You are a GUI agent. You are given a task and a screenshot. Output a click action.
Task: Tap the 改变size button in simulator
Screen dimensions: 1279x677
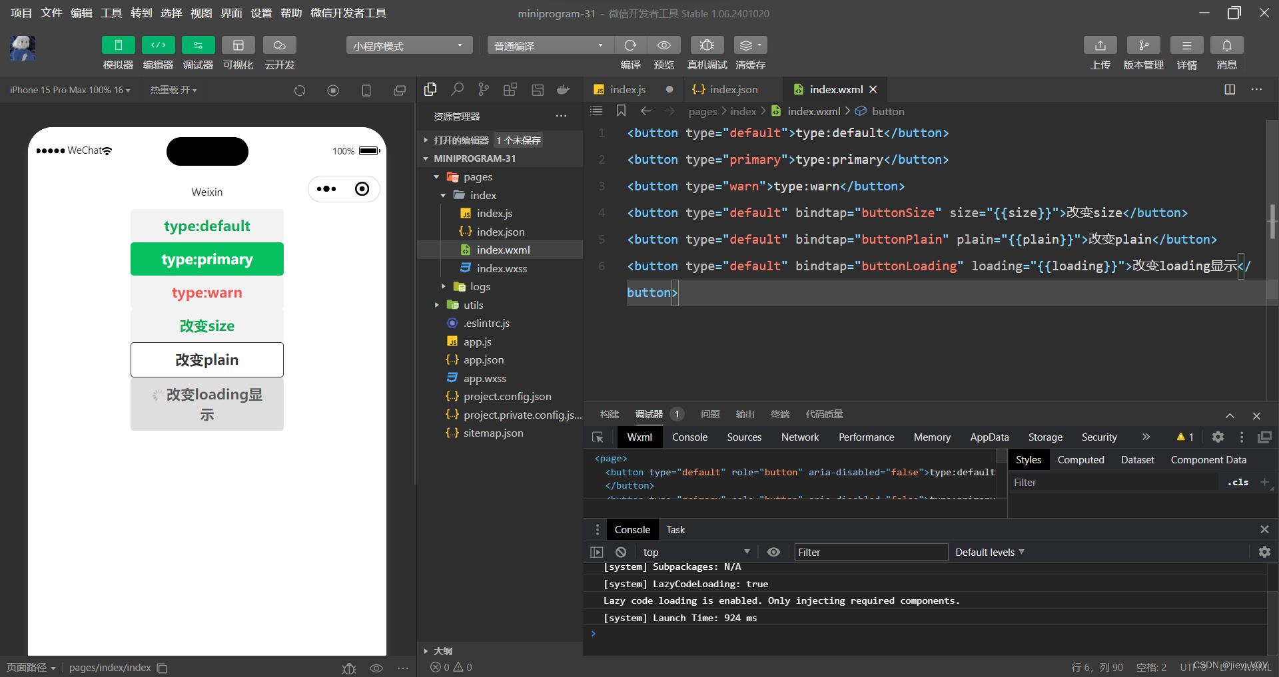pyautogui.click(x=207, y=326)
